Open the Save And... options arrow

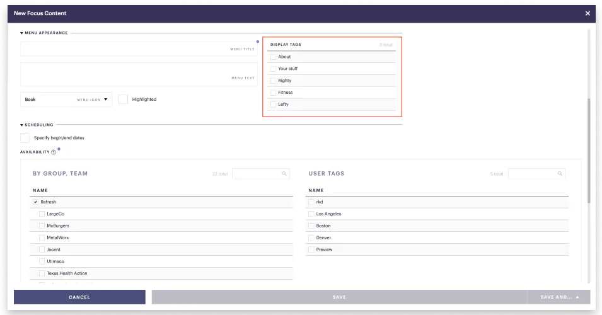point(577,297)
